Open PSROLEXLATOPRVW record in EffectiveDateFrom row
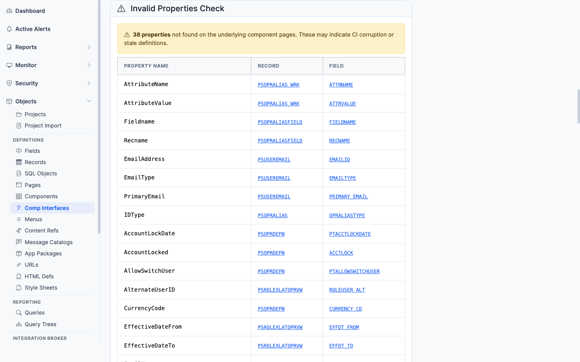The image size is (580, 362). click(280, 327)
